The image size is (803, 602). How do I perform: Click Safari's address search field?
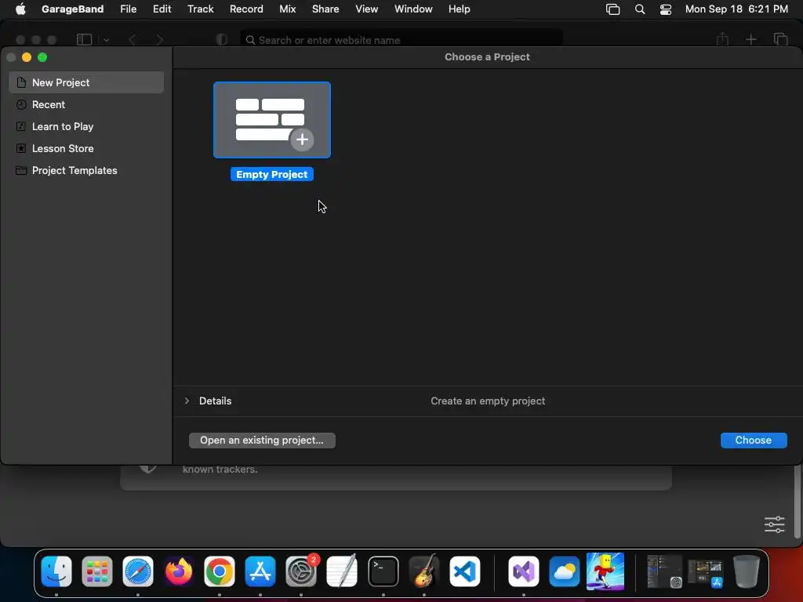click(x=401, y=40)
